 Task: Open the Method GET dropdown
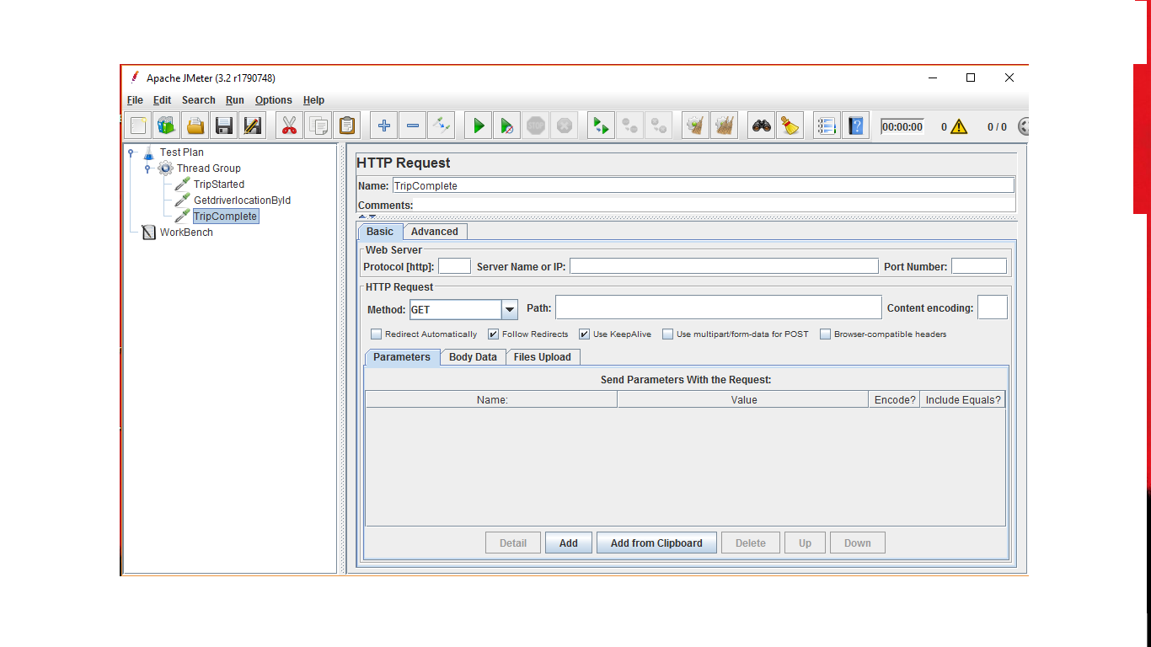pyautogui.click(x=510, y=309)
